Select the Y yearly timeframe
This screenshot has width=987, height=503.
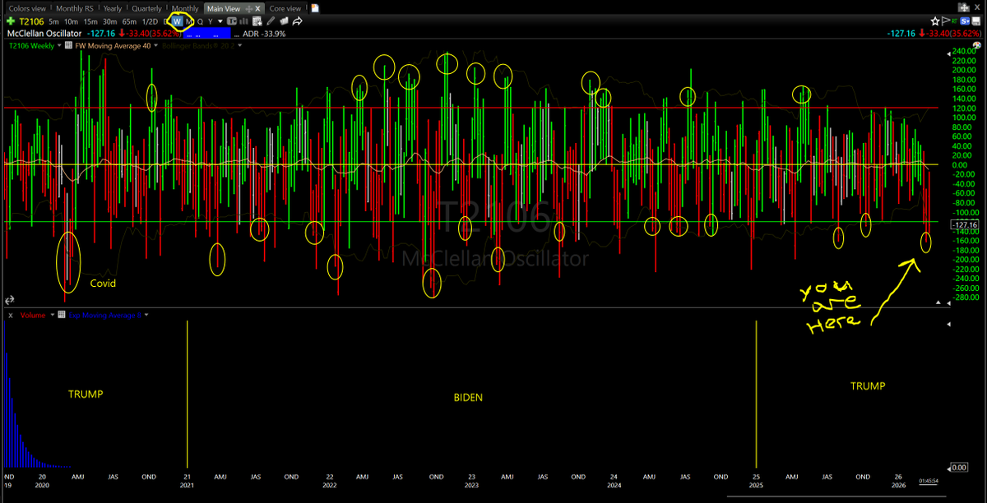click(x=210, y=21)
